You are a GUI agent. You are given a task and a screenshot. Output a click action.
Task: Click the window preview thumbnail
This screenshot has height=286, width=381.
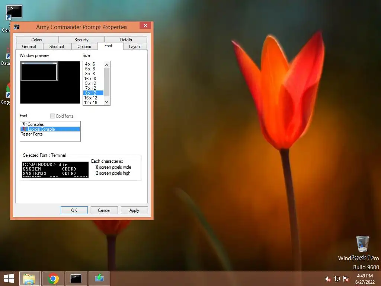point(50,82)
